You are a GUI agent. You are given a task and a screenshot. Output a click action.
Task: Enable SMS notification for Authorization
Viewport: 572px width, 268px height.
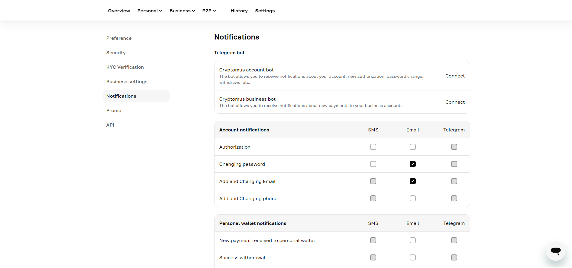point(373,147)
